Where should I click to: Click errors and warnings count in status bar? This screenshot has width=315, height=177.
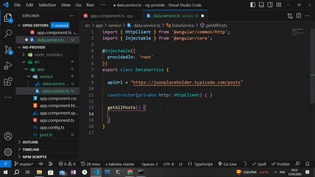67,164
